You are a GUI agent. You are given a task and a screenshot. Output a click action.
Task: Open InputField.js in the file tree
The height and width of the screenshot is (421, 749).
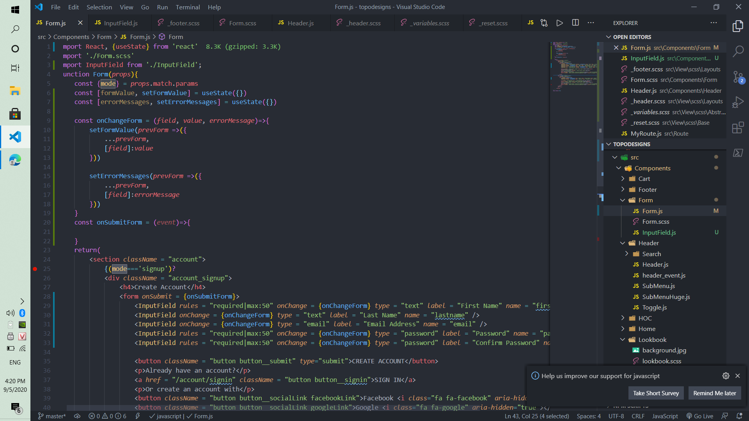[659, 232]
